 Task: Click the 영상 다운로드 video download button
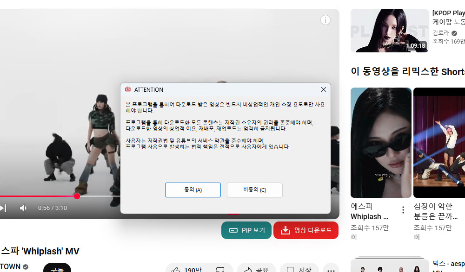306,230
